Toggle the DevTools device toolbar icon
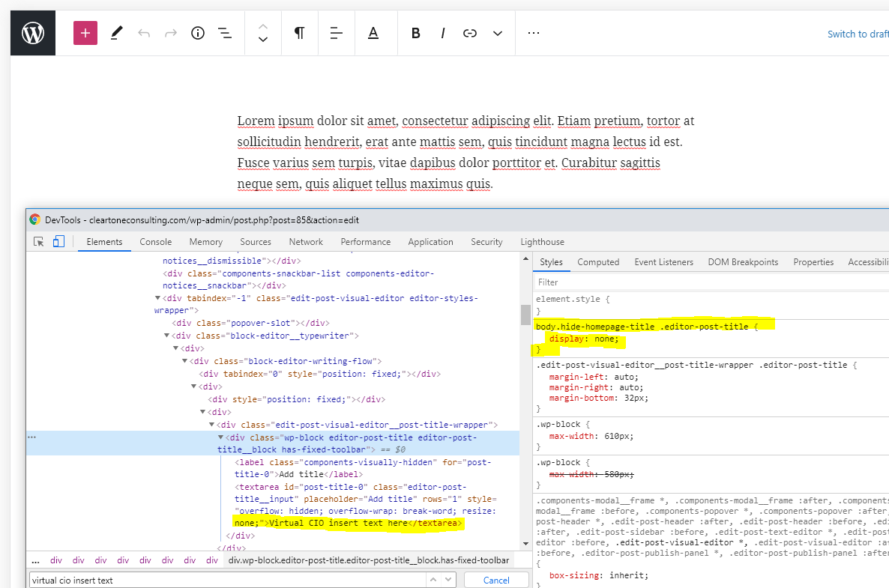Image resolution: width=889 pixels, height=588 pixels. point(58,241)
